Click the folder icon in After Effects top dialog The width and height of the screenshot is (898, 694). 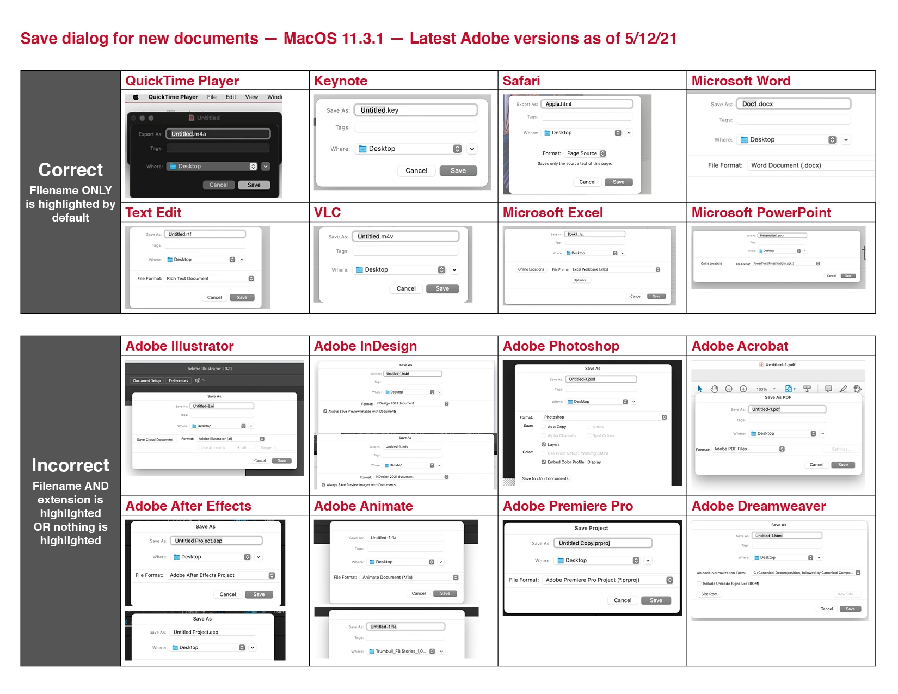[176, 557]
